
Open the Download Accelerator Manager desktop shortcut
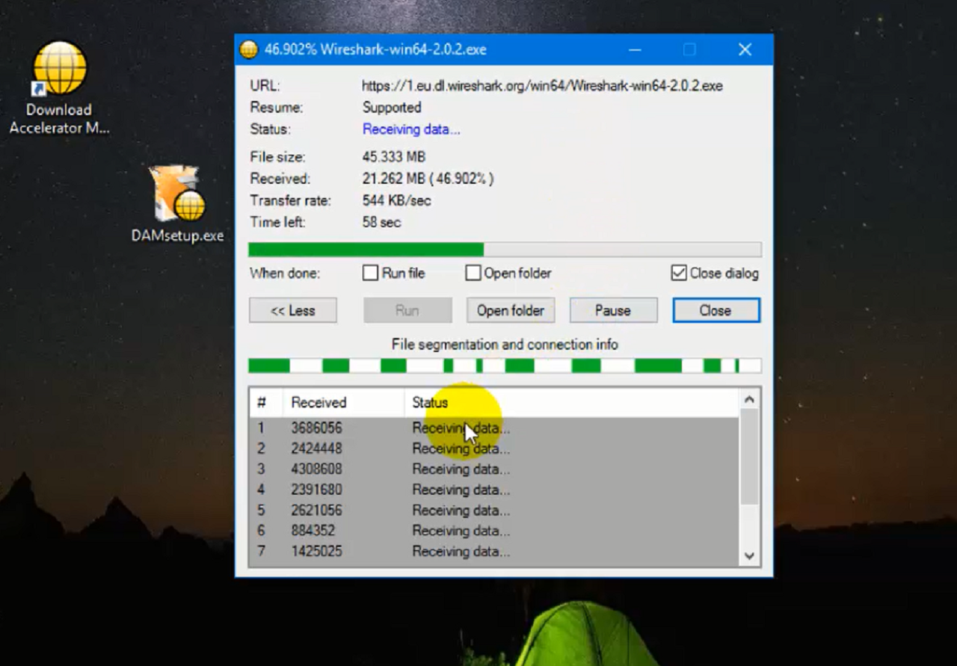tap(59, 87)
